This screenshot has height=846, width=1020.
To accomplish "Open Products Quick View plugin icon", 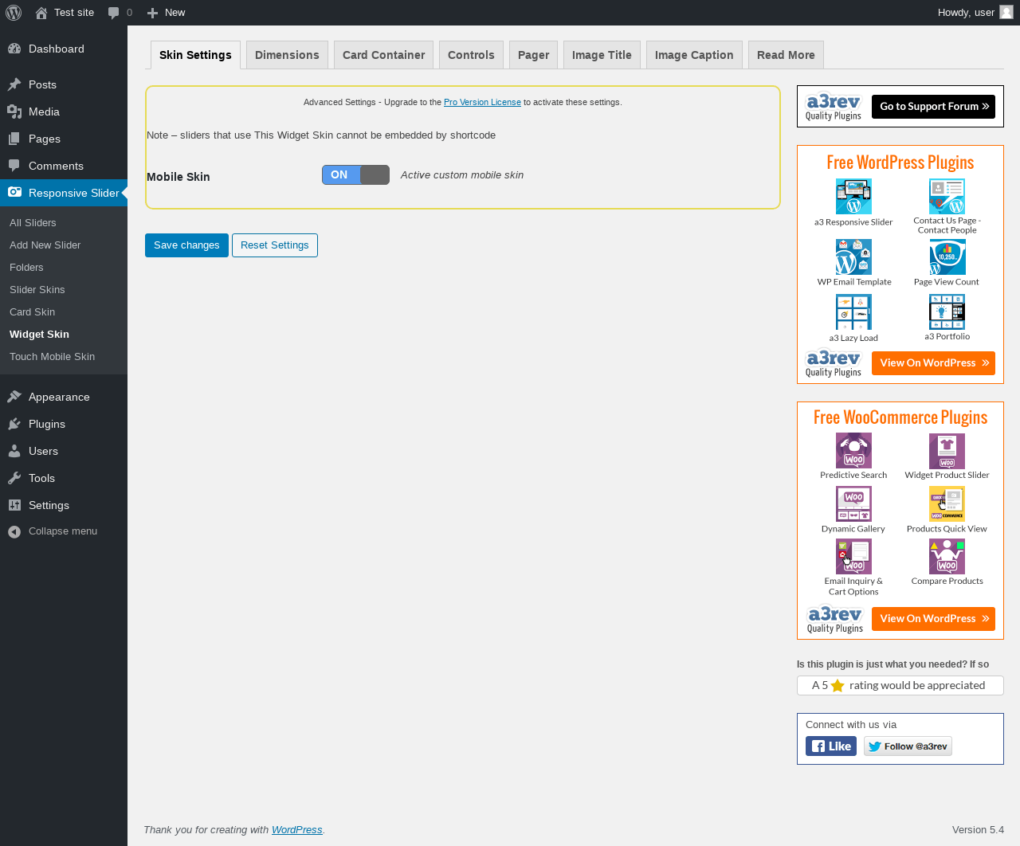I will pos(947,504).
